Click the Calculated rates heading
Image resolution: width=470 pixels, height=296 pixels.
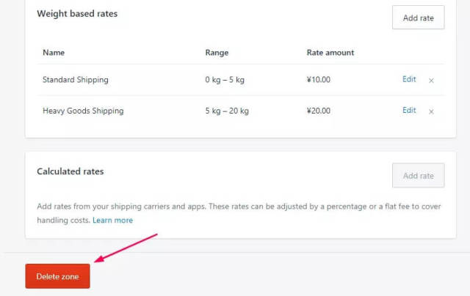(70, 171)
